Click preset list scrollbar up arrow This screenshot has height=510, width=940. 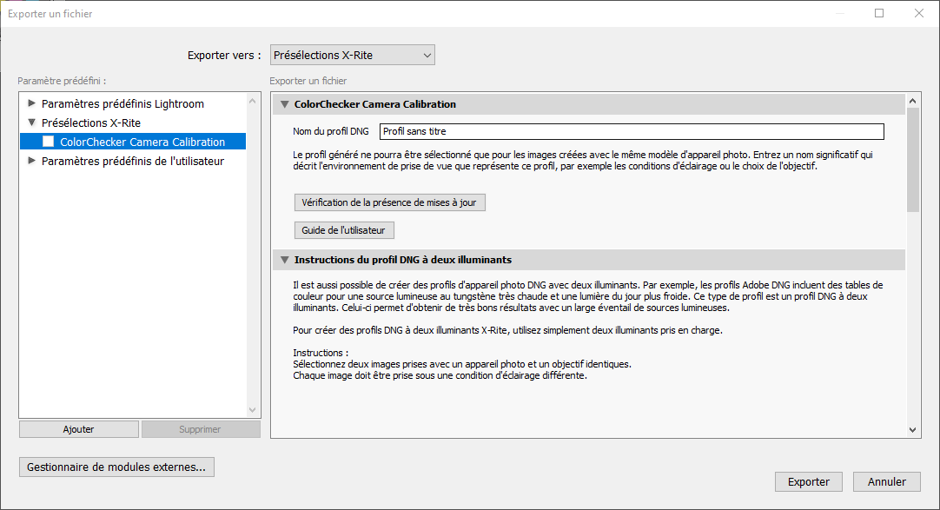[253, 102]
